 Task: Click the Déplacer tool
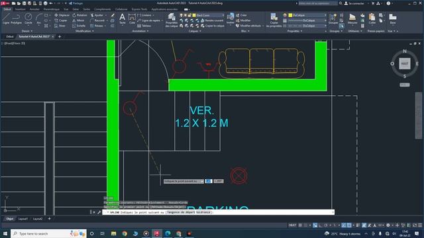pos(62,15)
